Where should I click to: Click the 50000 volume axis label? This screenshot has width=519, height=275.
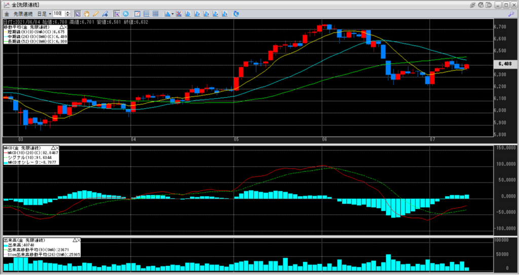tap(502, 254)
